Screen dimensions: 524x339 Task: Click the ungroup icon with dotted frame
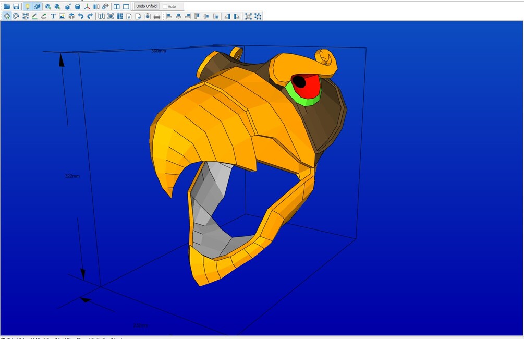click(258, 16)
